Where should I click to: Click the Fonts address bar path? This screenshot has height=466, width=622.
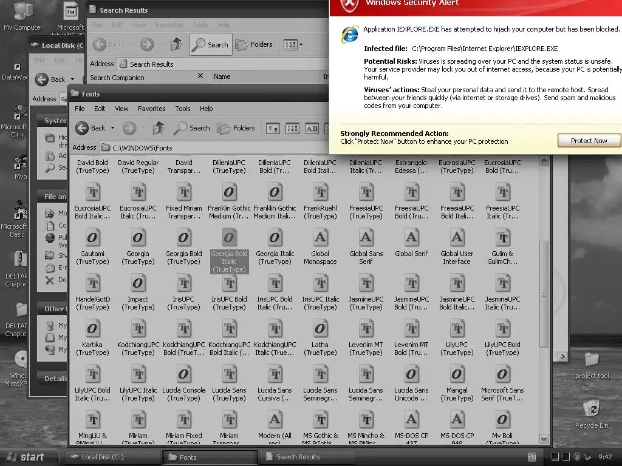pos(142,148)
